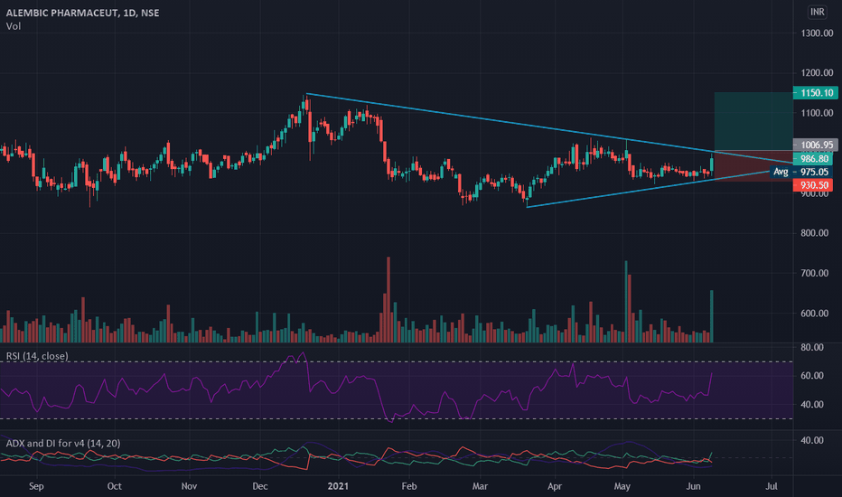Select the red stop-loss zone
This screenshot has width=842, height=497.
tap(753, 165)
